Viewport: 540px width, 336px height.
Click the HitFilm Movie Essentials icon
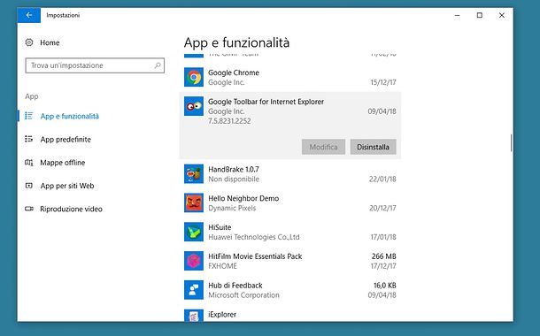pyautogui.click(x=194, y=261)
